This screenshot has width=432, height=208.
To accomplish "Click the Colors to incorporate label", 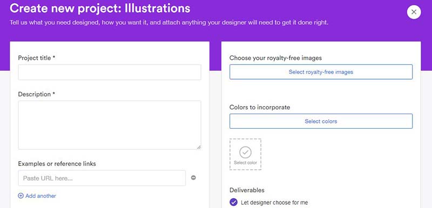I will tap(260, 107).
